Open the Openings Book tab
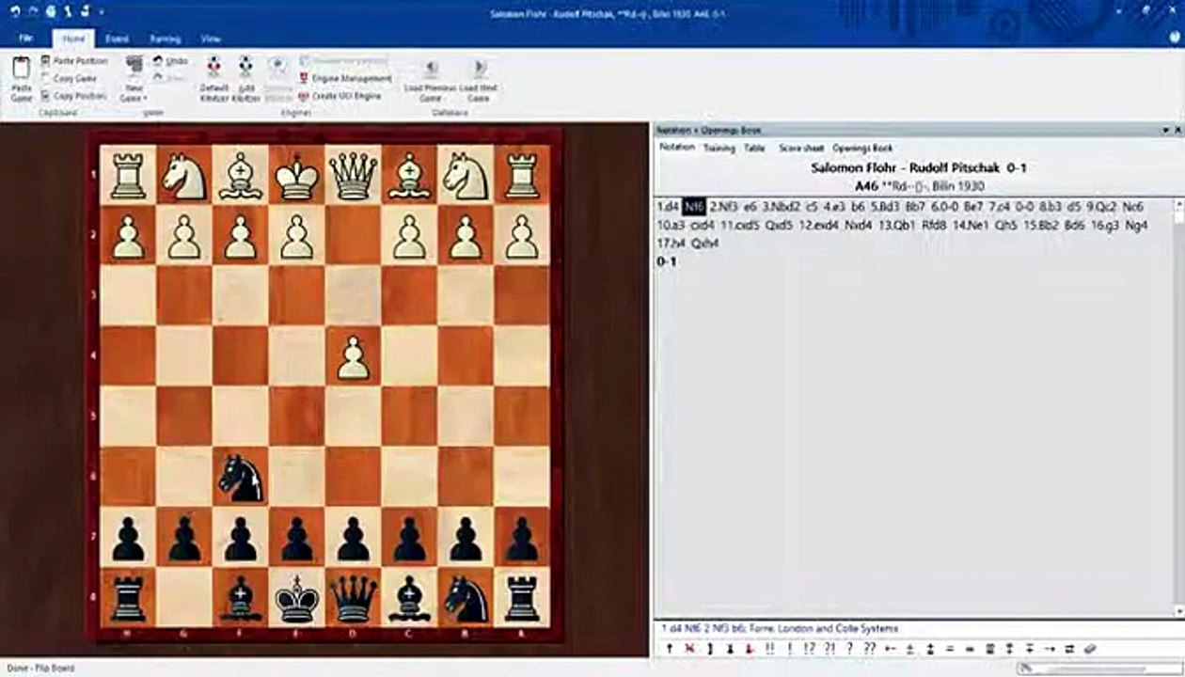The image size is (1185, 677). [x=862, y=148]
